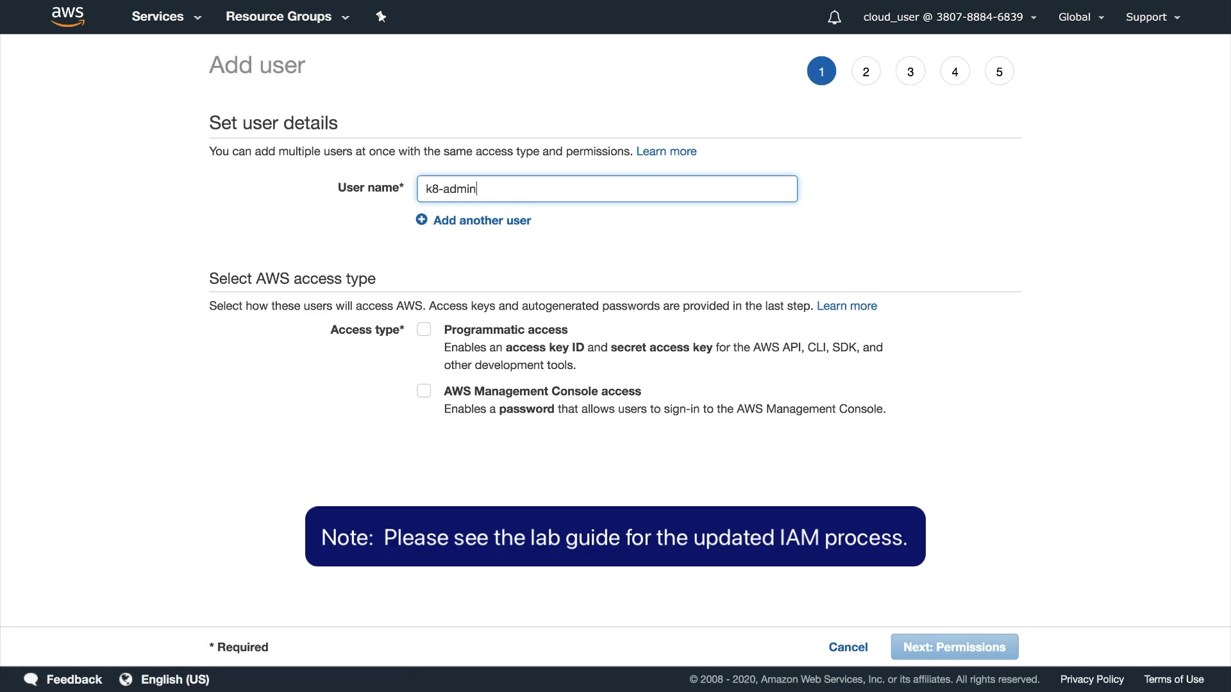Open the Support menu
The image size is (1231, 692).
(1152, 17)
